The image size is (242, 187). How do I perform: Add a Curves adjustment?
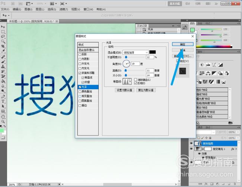(214, 65)
